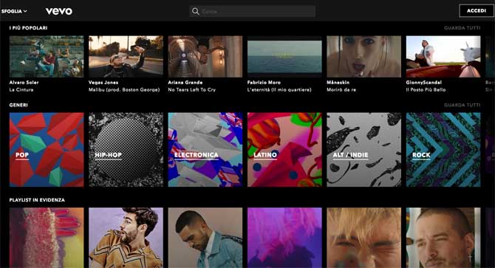This screenshot has height=268, width=495.
Task: Play GionnyScandal Il Posto Più Bello thumbnail
Action: coord(443,56)
